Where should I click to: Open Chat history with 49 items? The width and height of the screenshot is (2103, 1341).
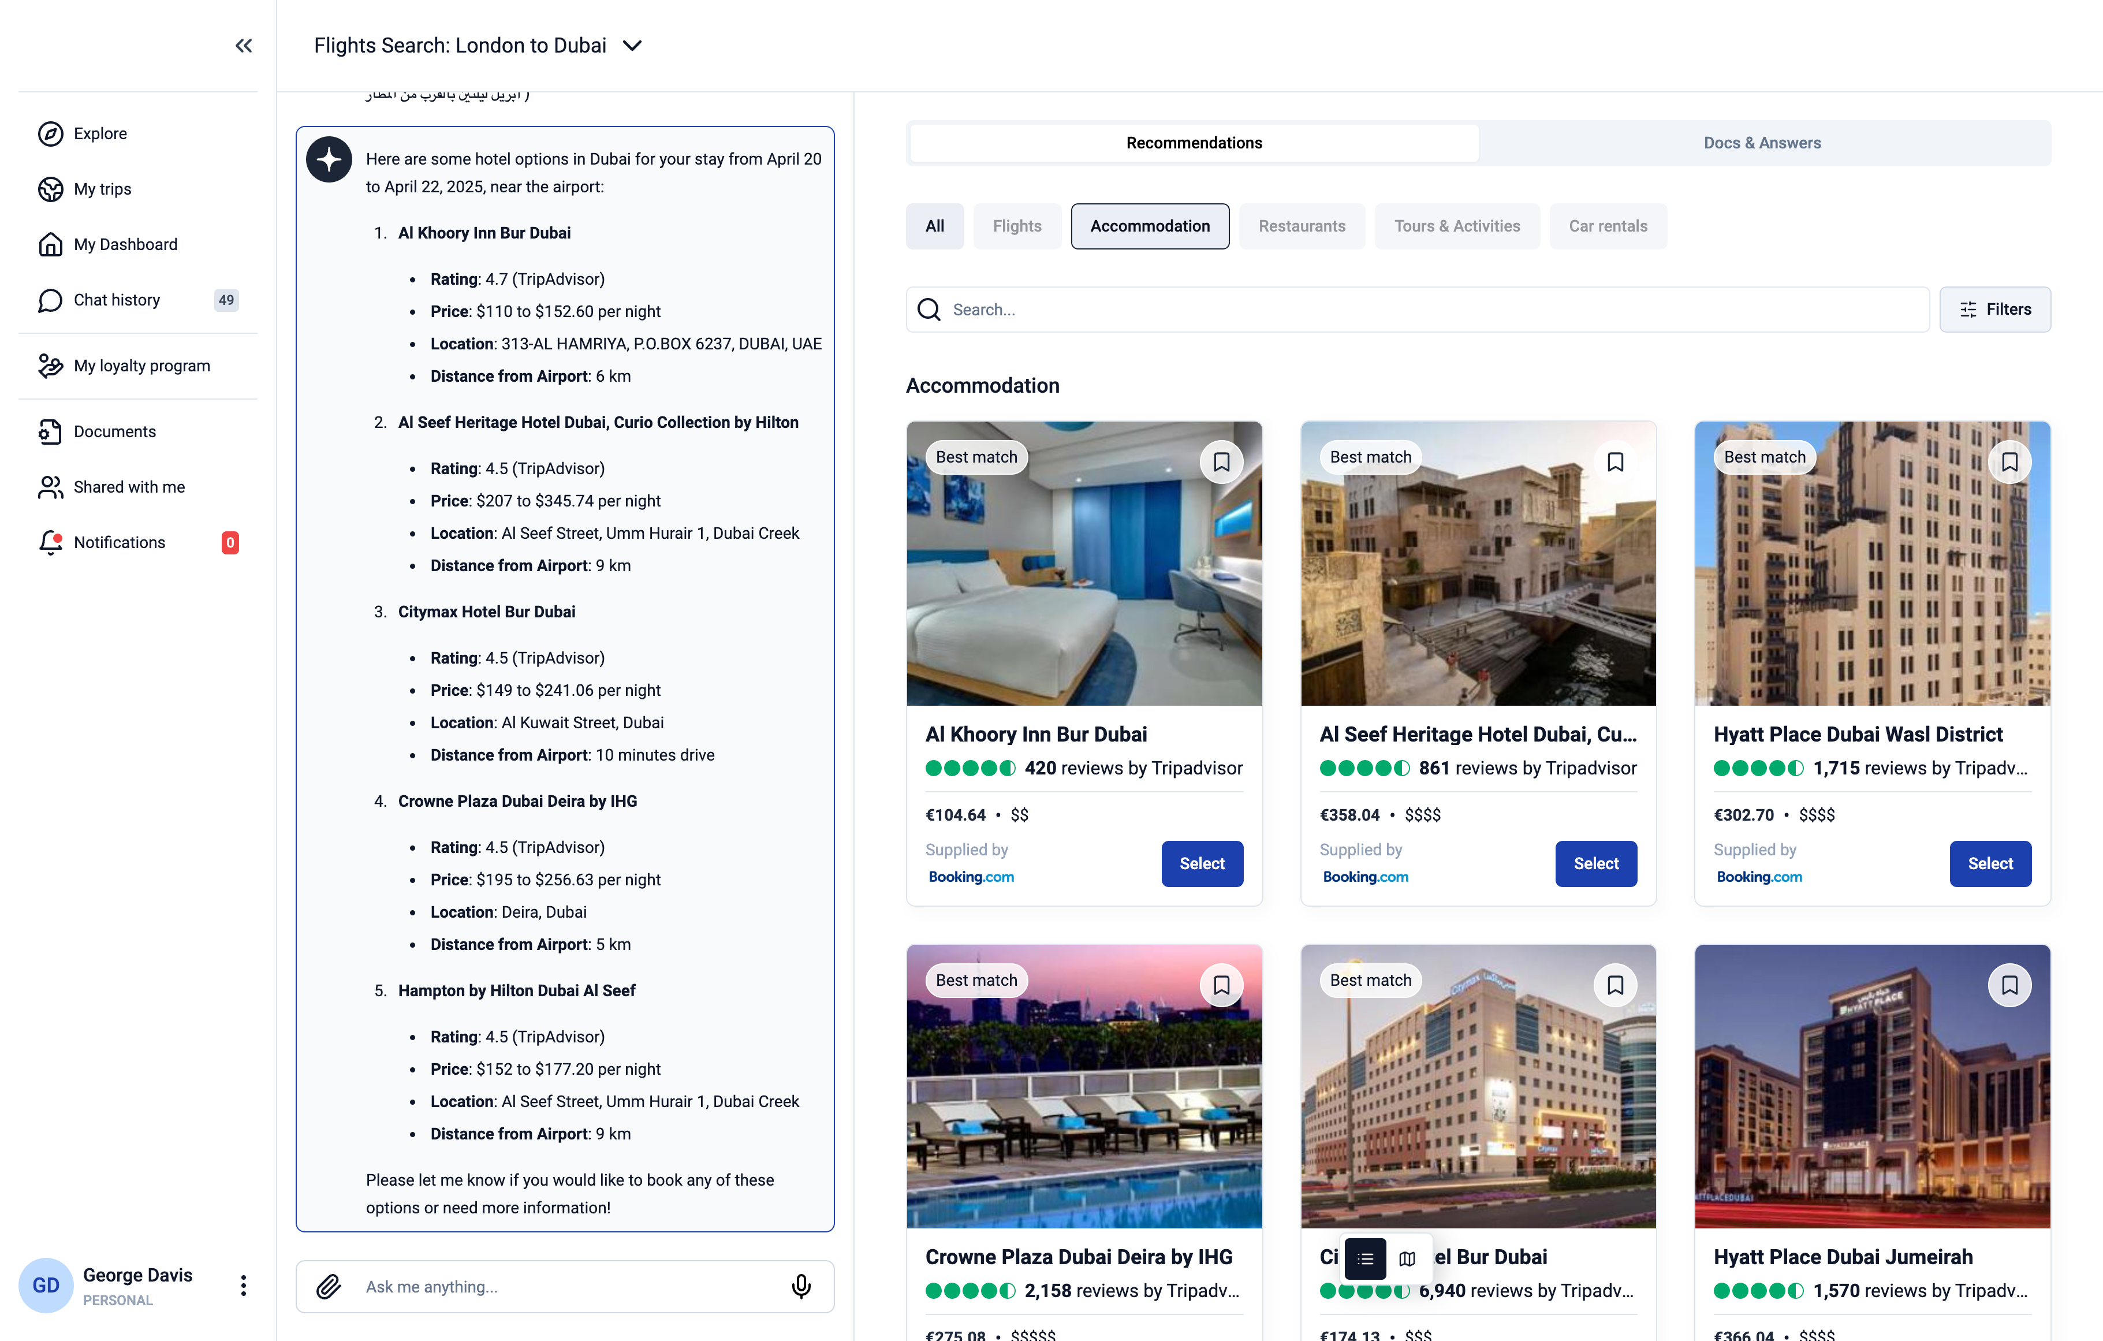117,300
